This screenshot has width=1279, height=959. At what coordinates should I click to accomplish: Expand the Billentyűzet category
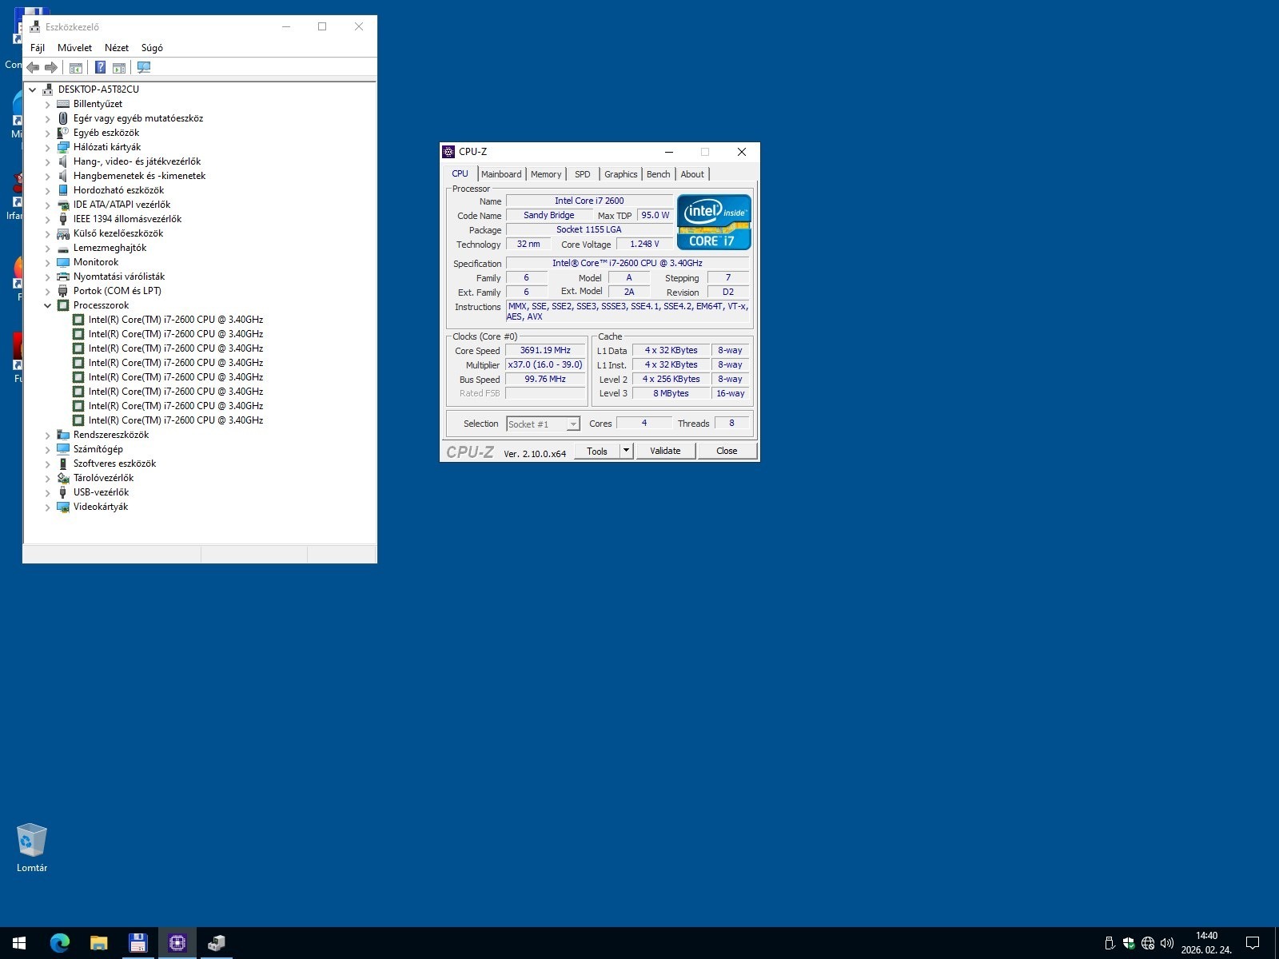pos(48,104)
